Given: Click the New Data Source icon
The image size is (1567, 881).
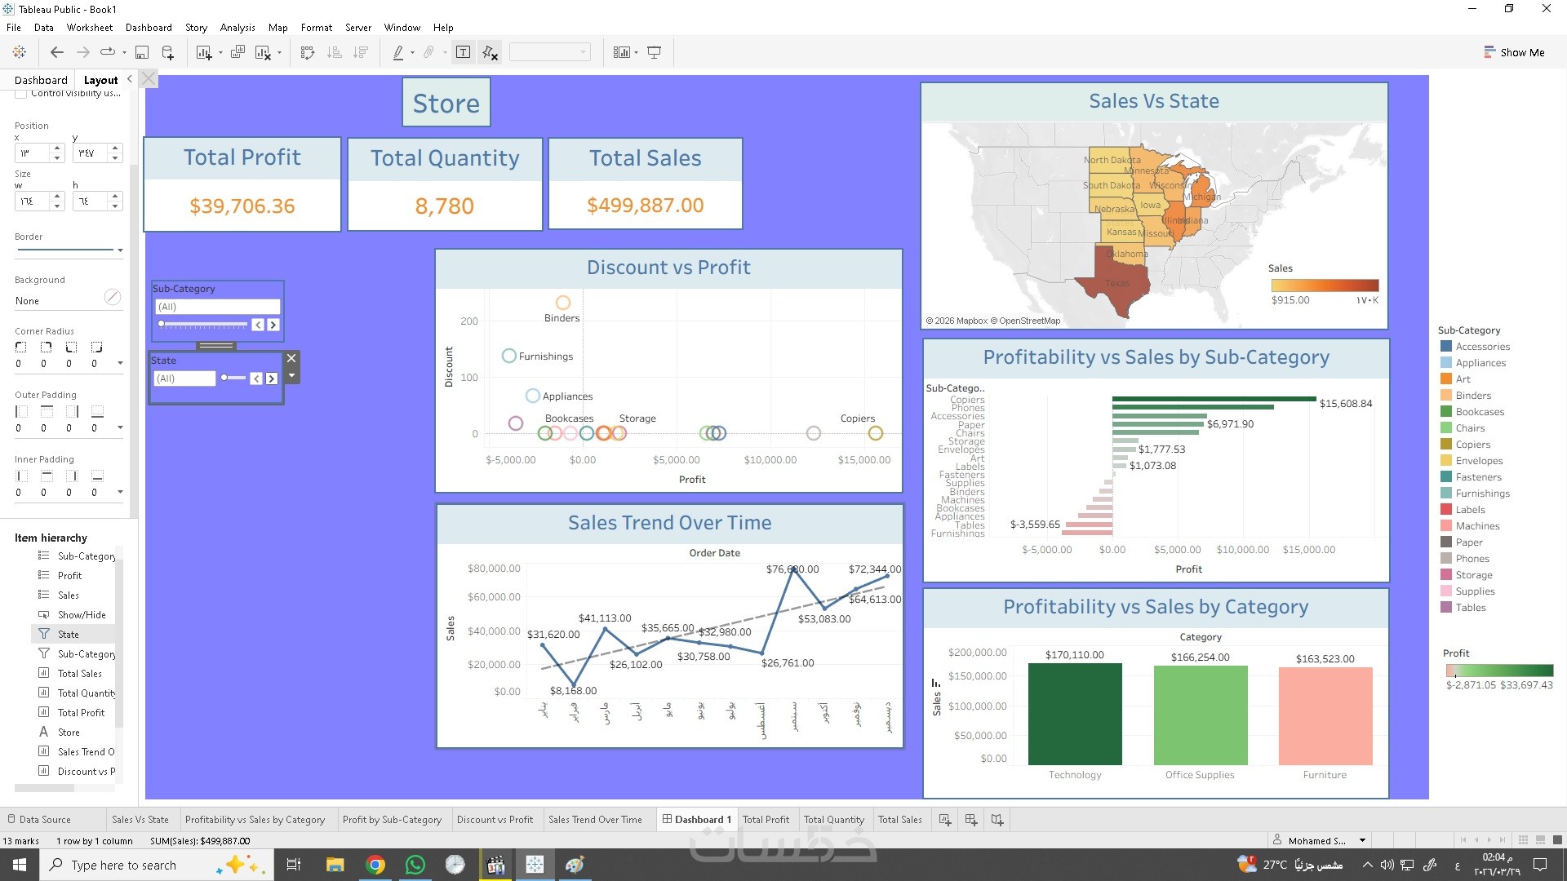Looking at the screenshot, I should 167,52.
